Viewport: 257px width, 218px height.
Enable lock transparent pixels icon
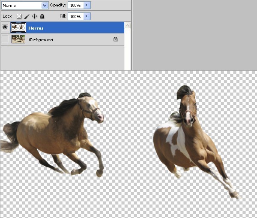(x=19, y=16)
